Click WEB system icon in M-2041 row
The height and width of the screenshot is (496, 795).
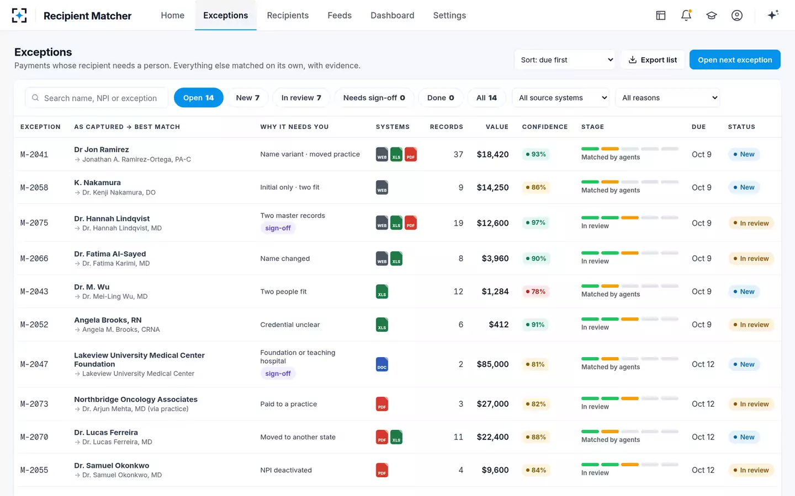coord(382,154)
